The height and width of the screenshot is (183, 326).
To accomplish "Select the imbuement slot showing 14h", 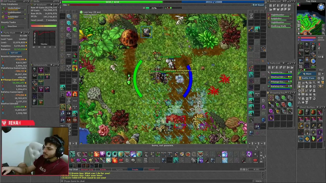I will pyautogui.click(x=41, y=69).
